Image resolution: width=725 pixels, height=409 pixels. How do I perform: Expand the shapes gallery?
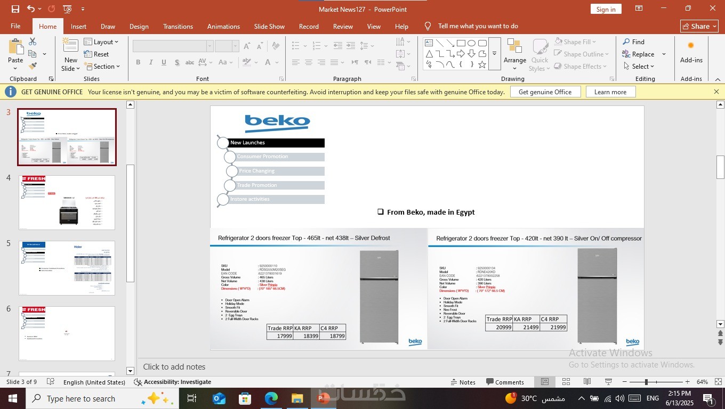(x=494, y=54)
